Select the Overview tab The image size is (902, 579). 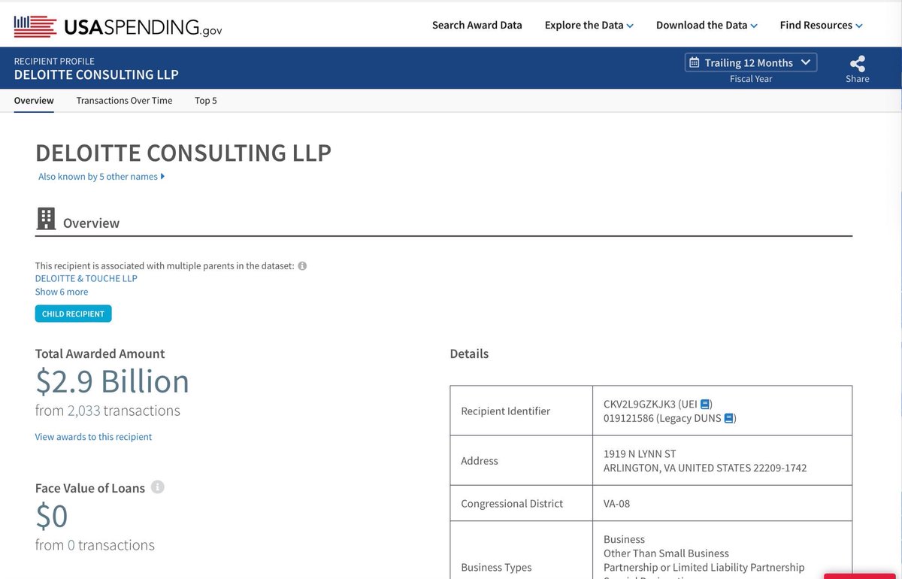pyautogui.click(x=34, y=100)
